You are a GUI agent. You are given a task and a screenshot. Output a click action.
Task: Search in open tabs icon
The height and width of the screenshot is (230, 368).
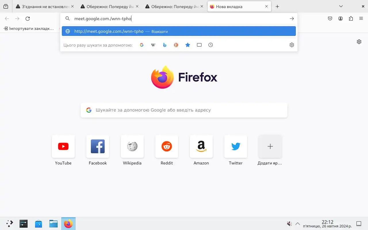click(199, 45)
